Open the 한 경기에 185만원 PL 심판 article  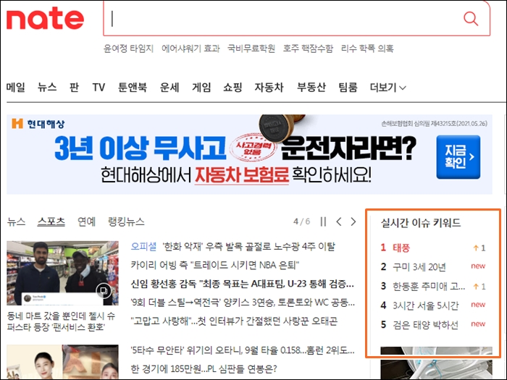[x=204, y=368]
